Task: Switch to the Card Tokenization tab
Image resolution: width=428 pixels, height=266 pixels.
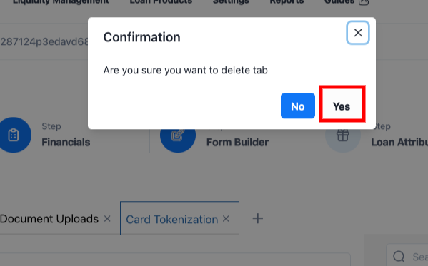Action: pos(172,219)
